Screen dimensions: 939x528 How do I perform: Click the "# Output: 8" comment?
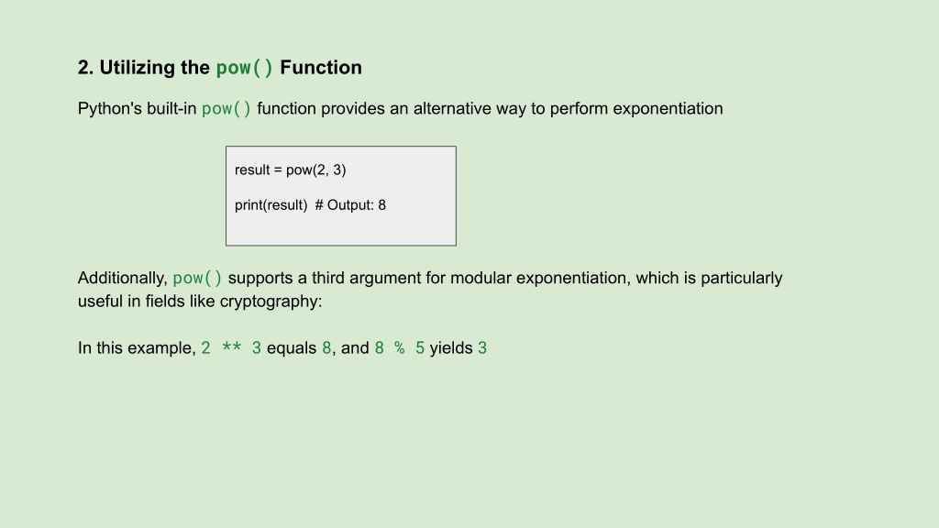pos(350,204)
